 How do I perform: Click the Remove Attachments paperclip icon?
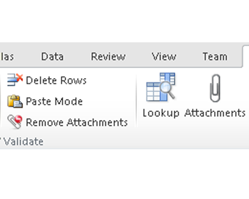(x=14, y=122)
